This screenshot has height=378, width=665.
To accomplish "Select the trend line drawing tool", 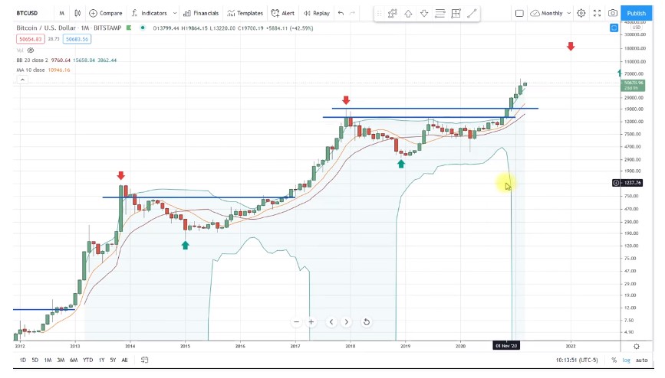I will coord(472,13).
